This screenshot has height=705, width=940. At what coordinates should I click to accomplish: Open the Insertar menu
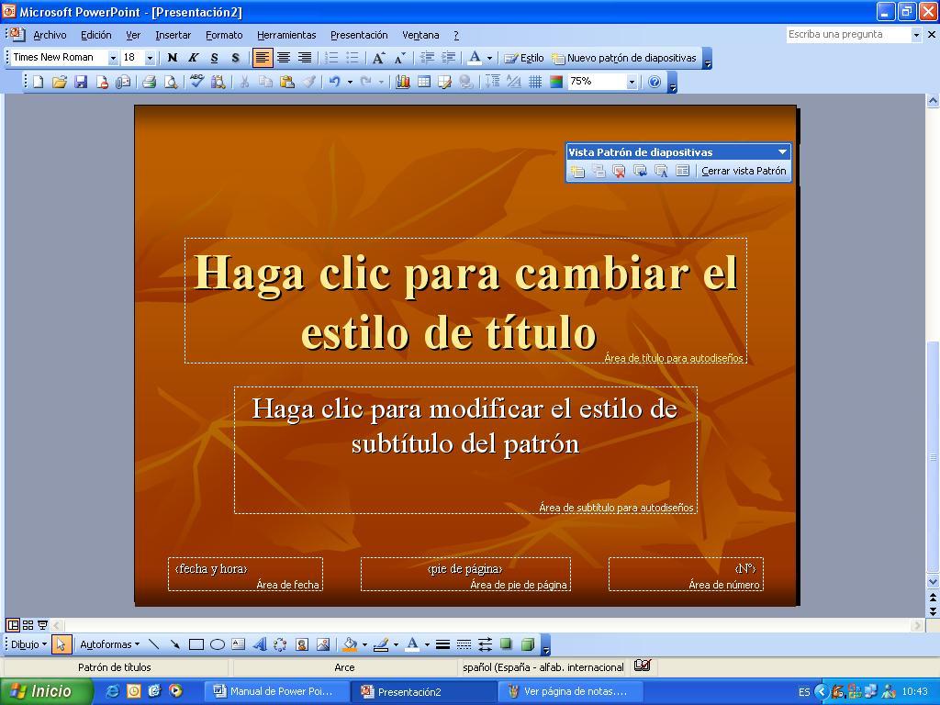pos(173,36)
